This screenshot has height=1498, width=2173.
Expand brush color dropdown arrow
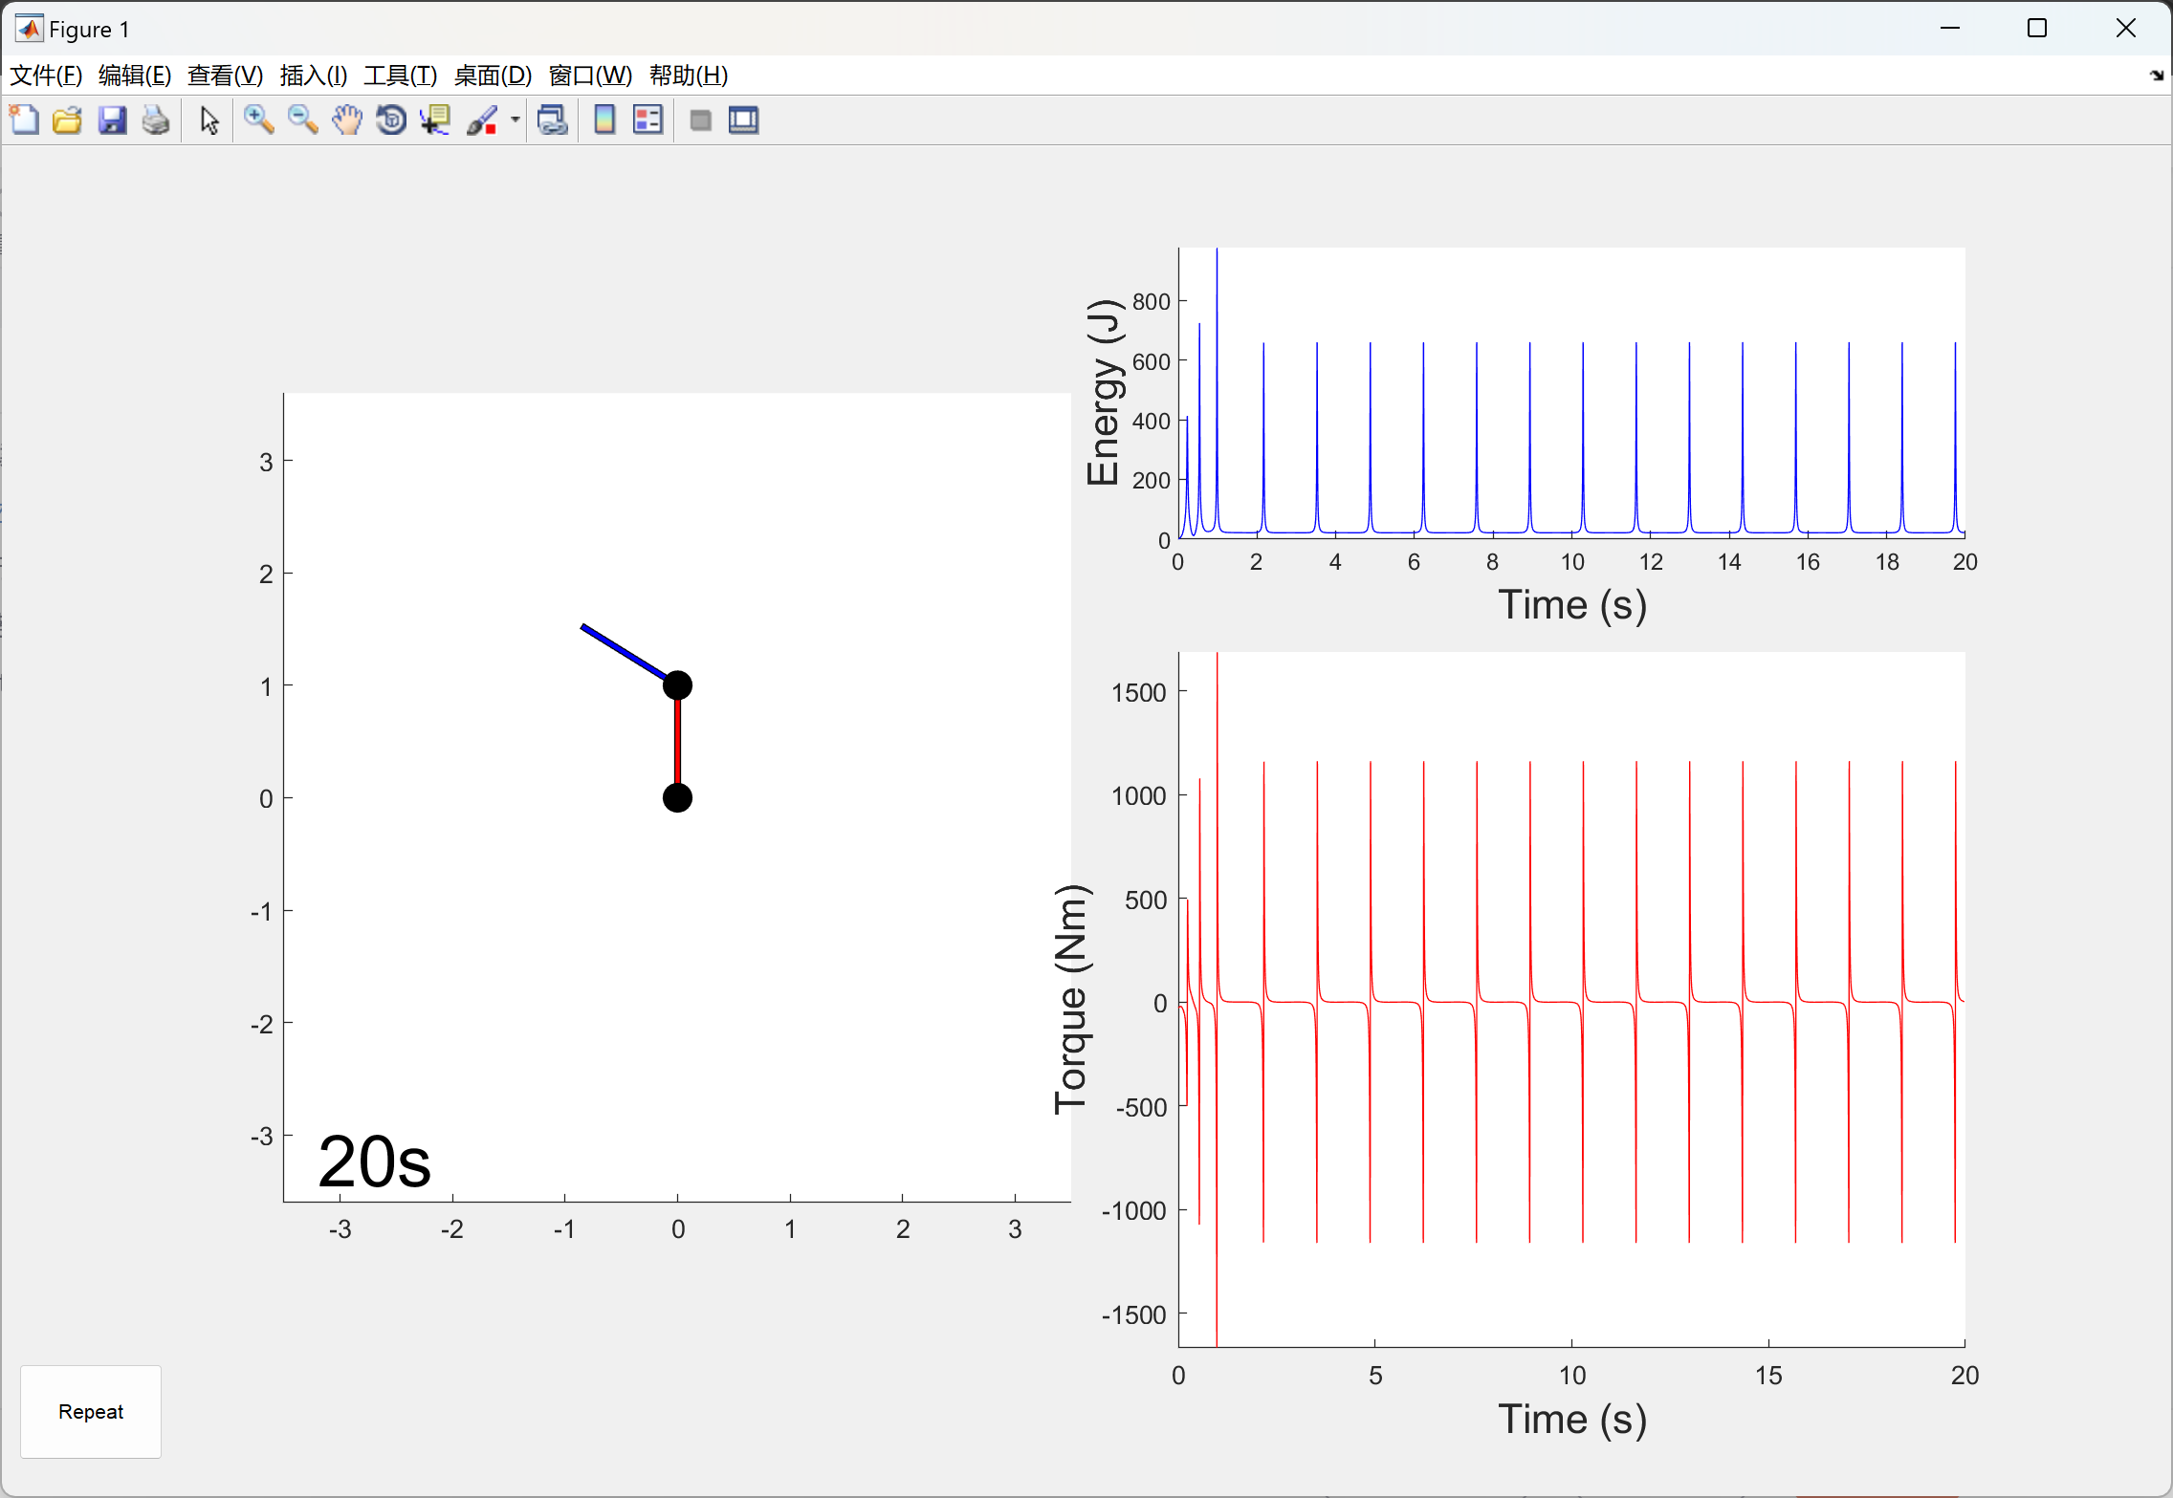tap(516, 120)
